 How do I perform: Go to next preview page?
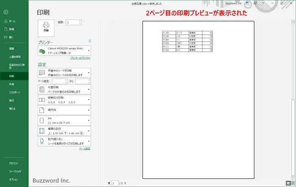click(x=125, y=183)
